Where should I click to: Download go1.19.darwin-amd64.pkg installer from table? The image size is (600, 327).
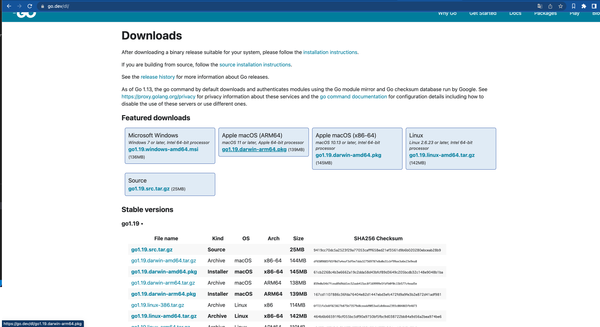(x=164, y=272)
